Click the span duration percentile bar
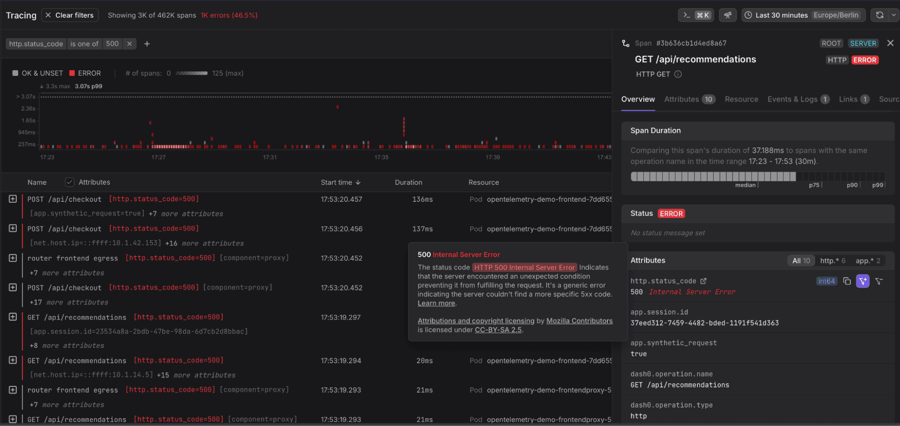The image size is (900, 426). (758, 177)
